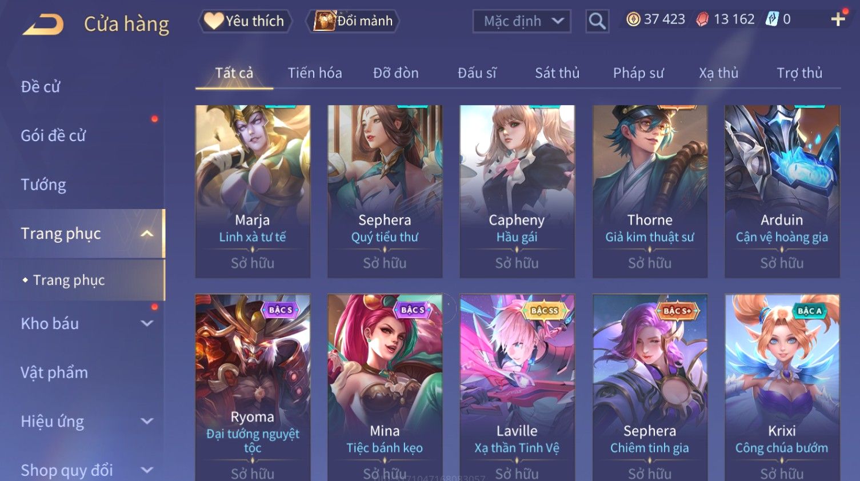Screen dimensions: 860x481
Task: Open the search magnifier icon
Action: point(597,21)
